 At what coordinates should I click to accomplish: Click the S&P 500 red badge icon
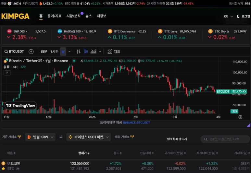[x=9, y=31]
